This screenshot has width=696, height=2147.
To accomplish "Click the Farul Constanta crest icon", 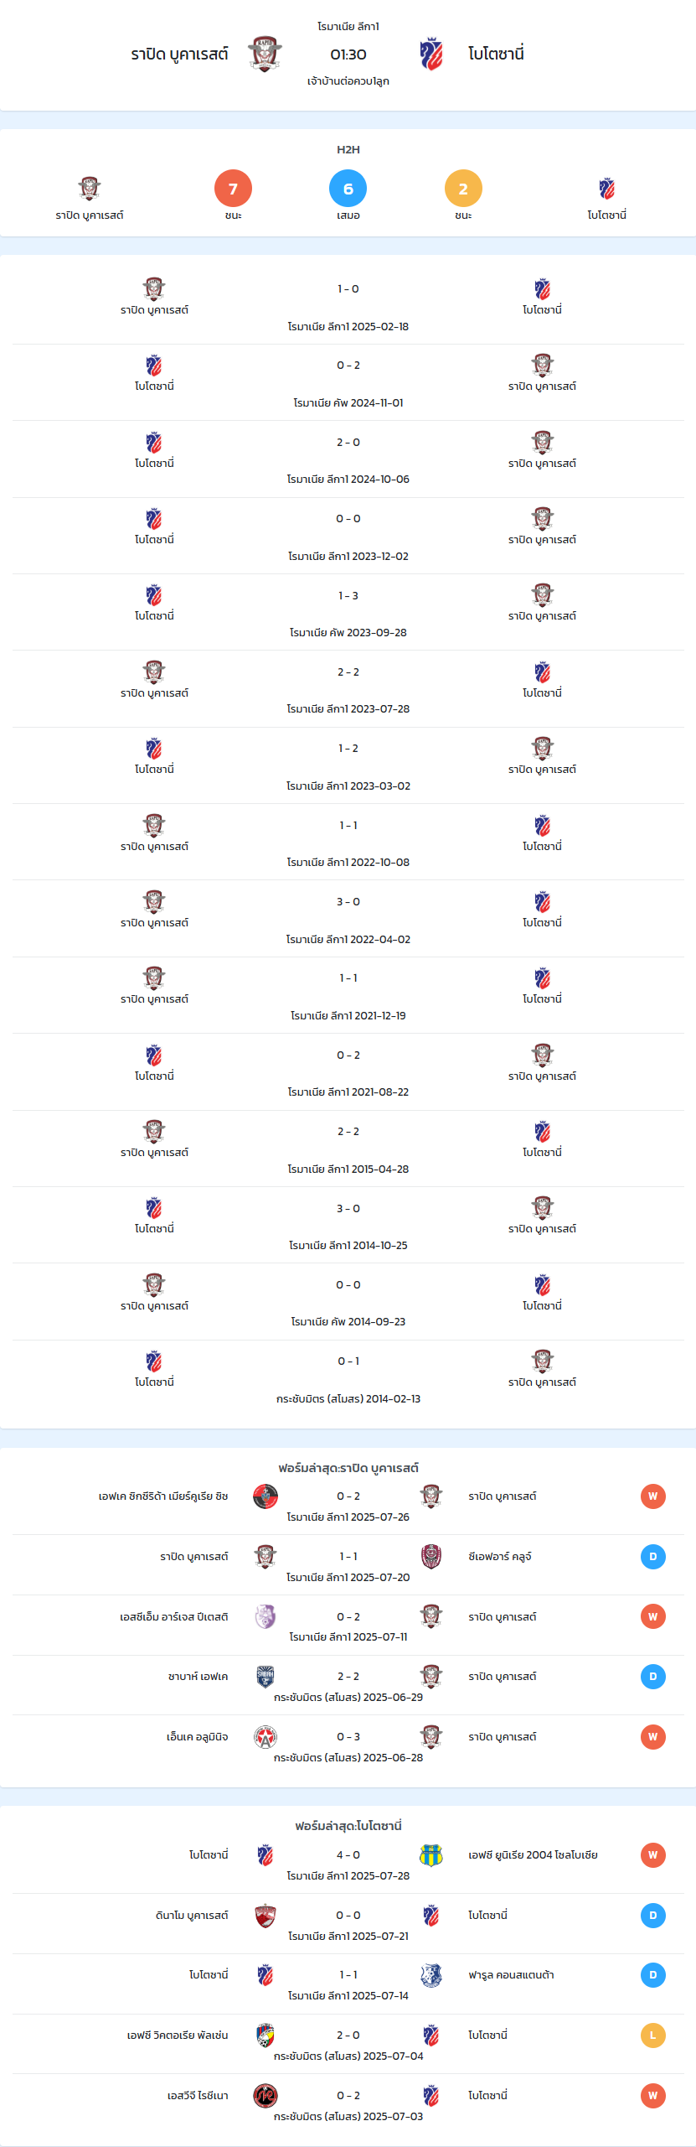I will click(x=431, y=1975).
